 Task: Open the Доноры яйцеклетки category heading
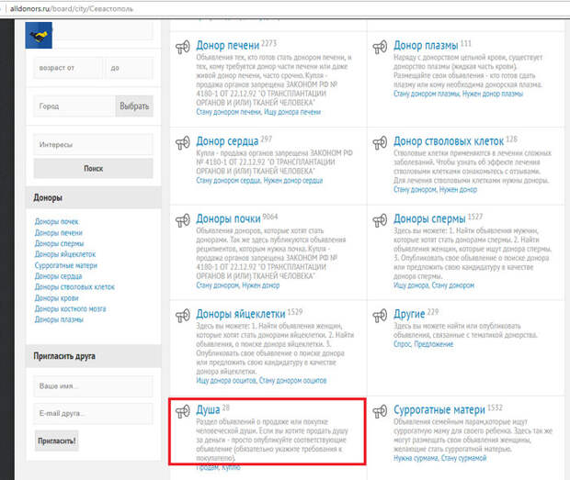(241, 314)
